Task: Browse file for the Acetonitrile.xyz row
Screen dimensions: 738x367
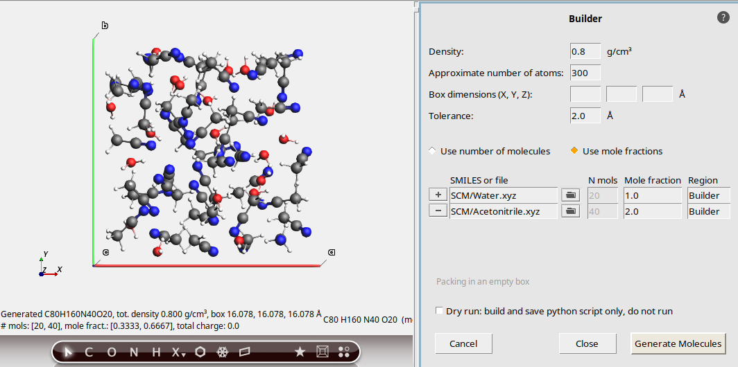Action: [571, 211]
